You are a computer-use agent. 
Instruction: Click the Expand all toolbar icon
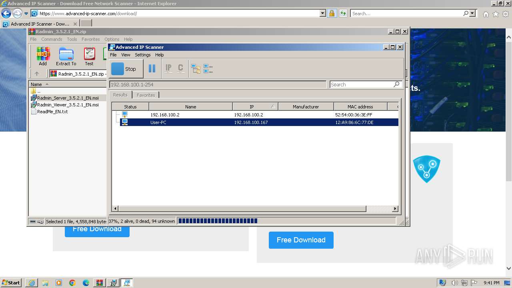click(196, 69)
